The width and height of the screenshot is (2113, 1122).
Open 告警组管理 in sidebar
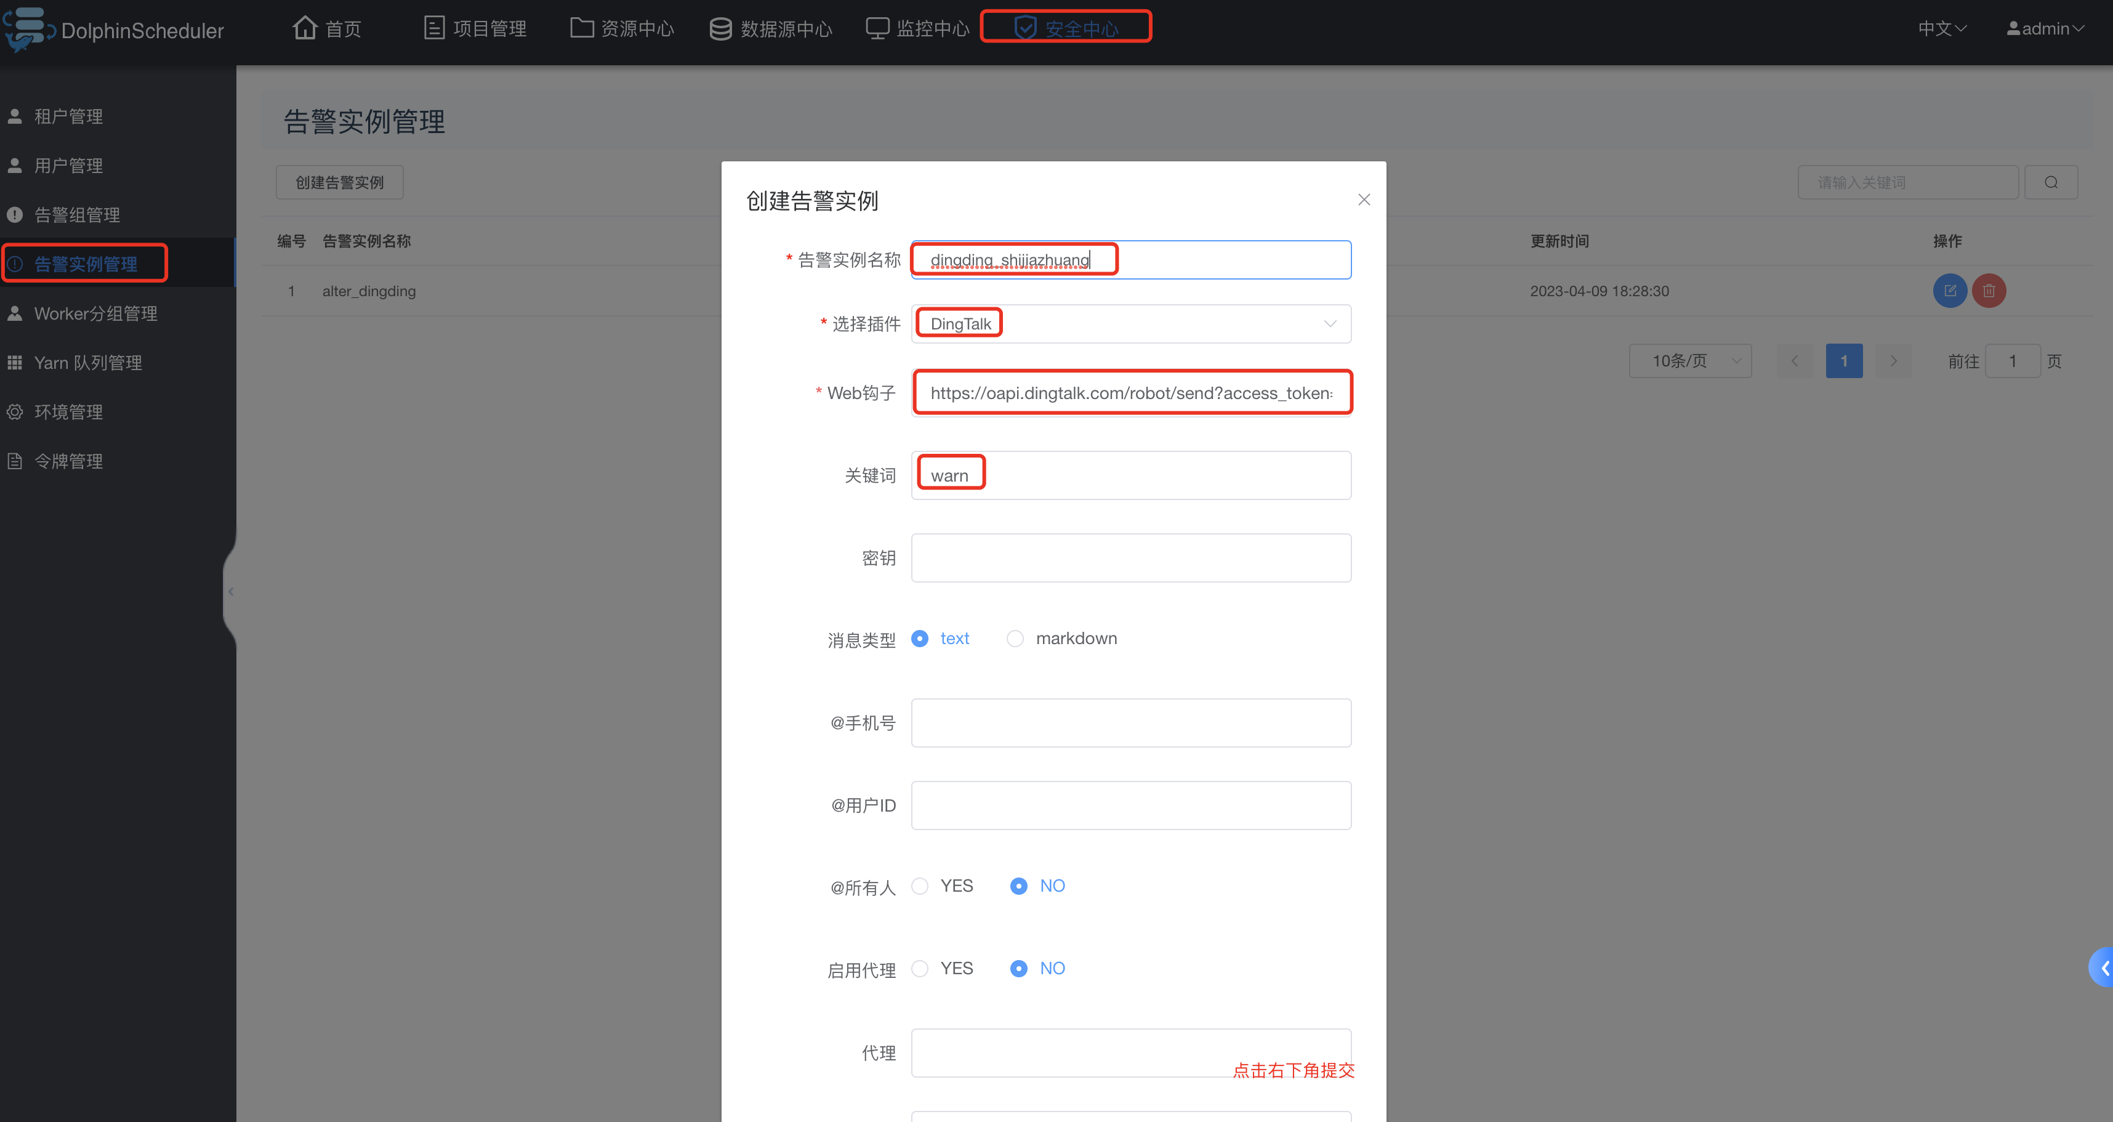[x=77, y=215]
